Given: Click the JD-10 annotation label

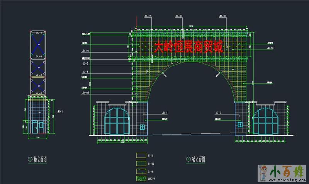Looking at the screenshot, I should (x=85, y=51).
